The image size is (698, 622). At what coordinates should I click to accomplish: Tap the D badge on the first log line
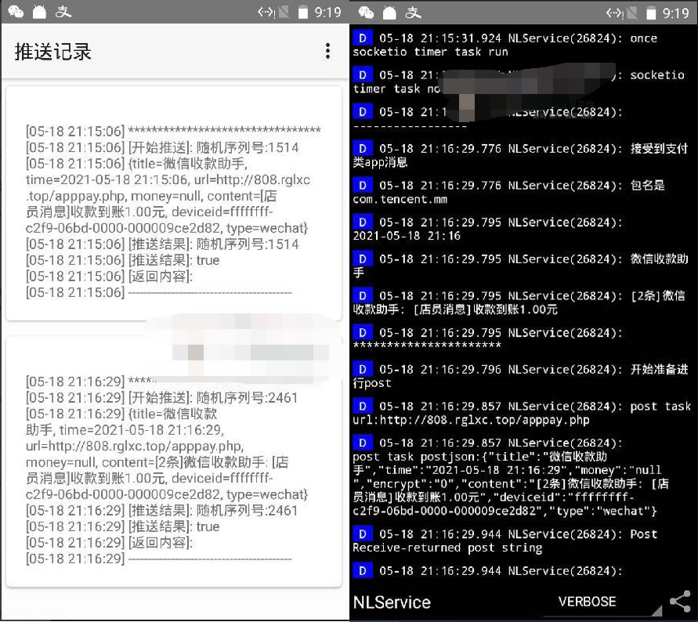(x=363, y=38)
